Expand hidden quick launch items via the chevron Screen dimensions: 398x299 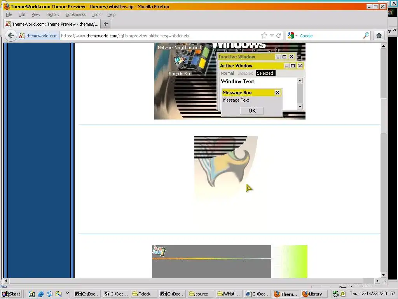67,292
